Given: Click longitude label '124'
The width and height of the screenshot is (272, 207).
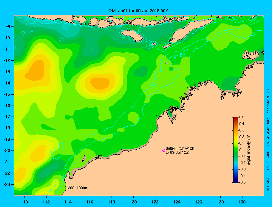Looking at the screenshot, I should [177, 202].
